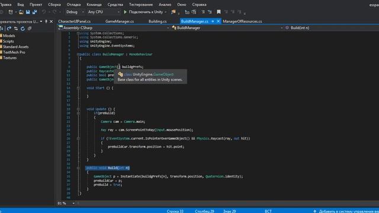Click the toolbar icon just left of Decrease Indent

point(194,12)
